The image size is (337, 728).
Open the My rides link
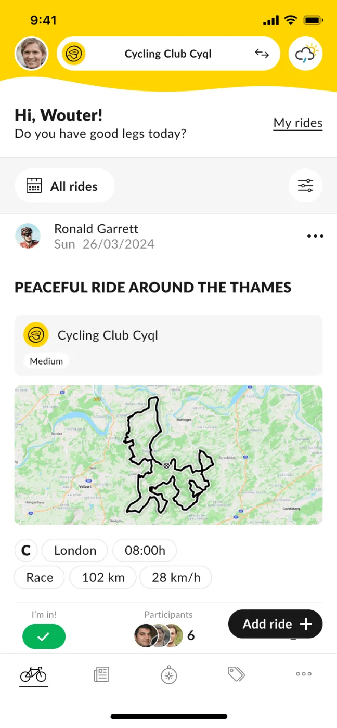click(x=298, y=123)
